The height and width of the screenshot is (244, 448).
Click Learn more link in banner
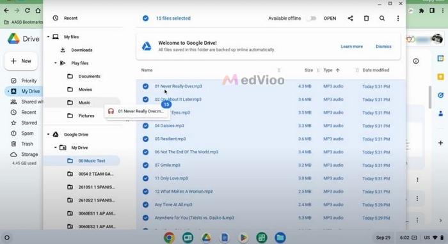point(351,47)
